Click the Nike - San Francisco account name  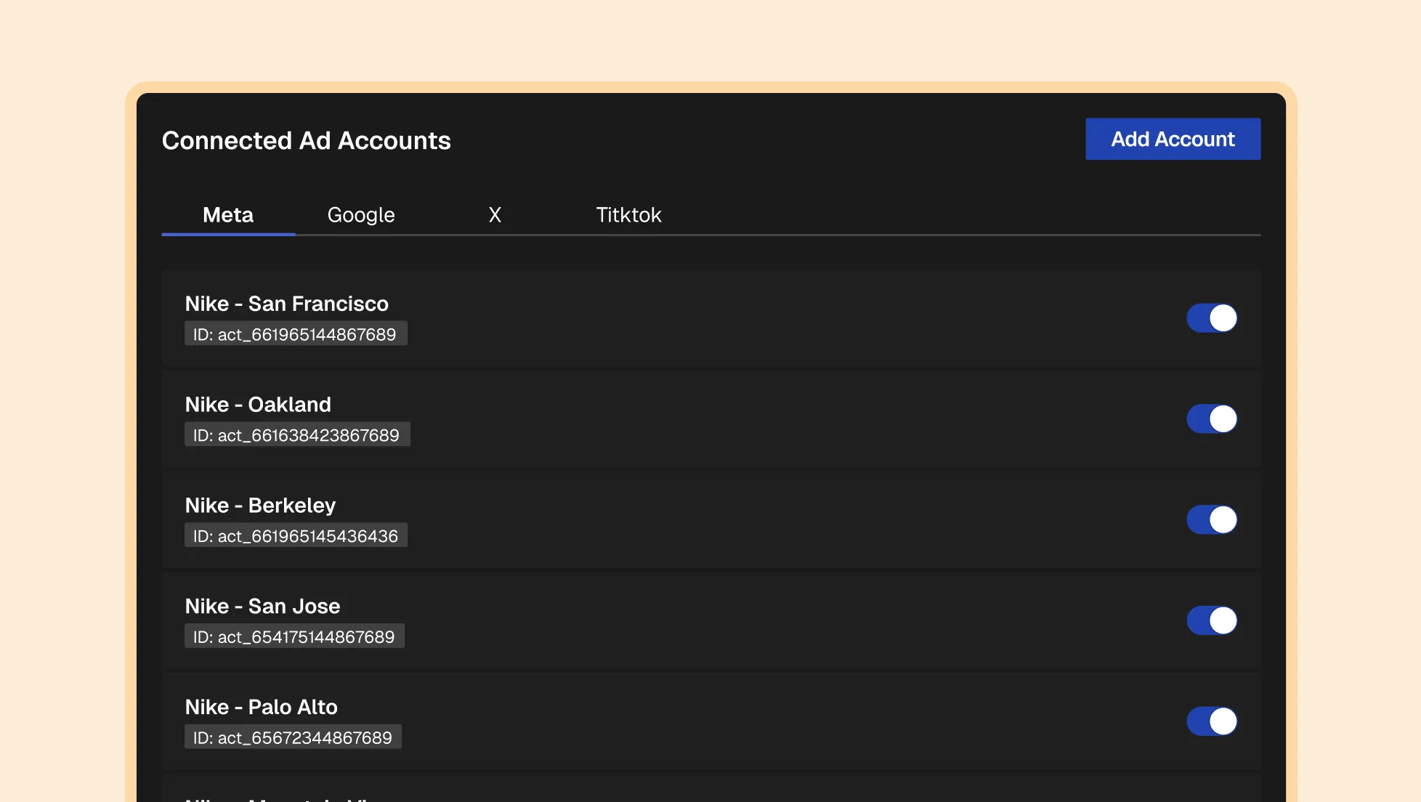pyautogui.click(x=287, y=304)
